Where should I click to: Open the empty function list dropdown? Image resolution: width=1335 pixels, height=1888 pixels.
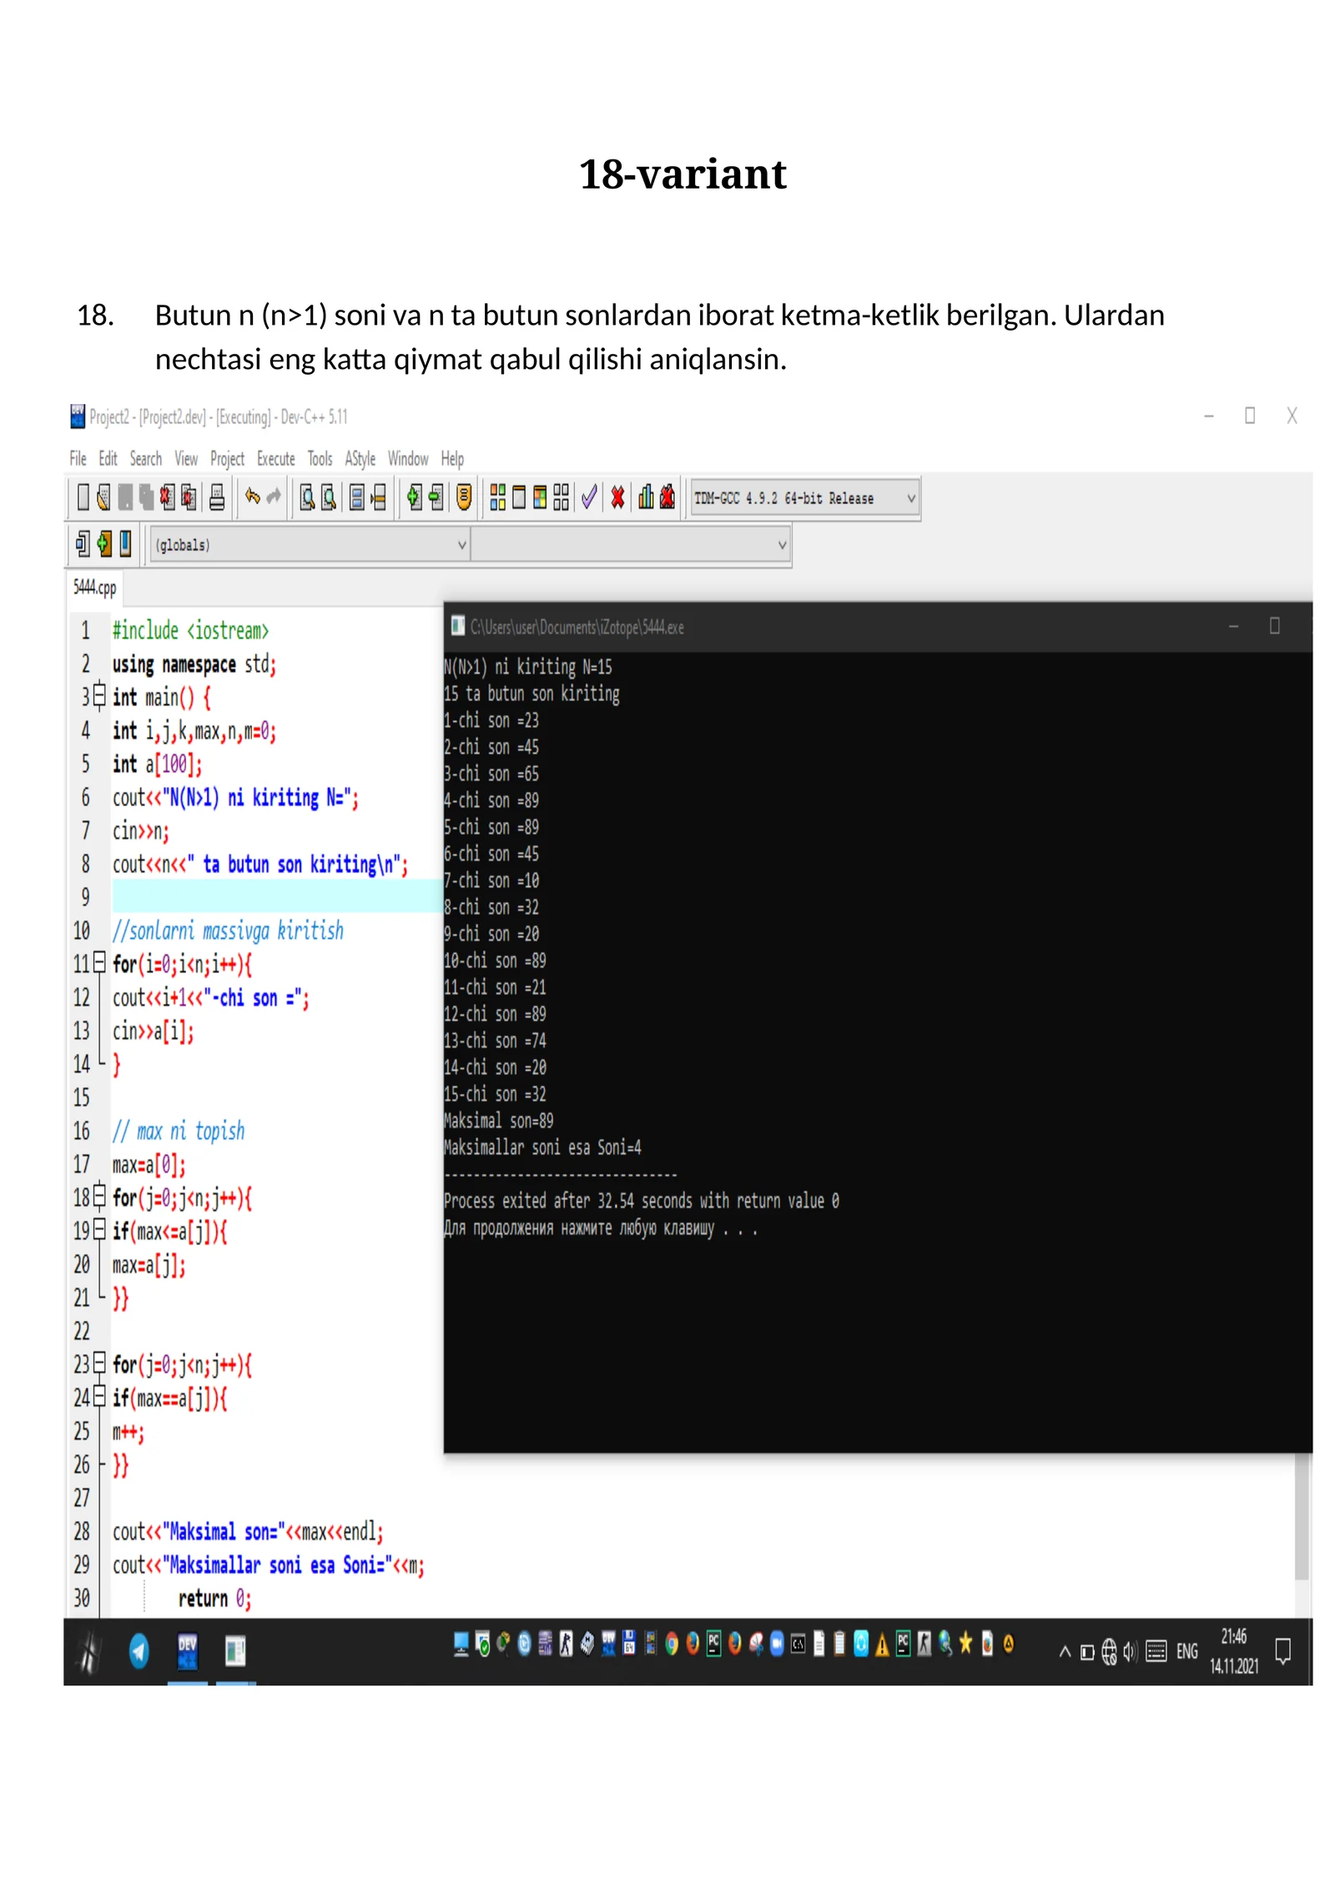coord(782,545)
